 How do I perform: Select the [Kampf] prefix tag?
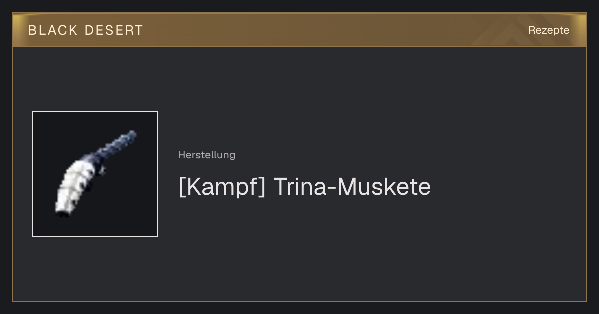click(x=222, y=187)
